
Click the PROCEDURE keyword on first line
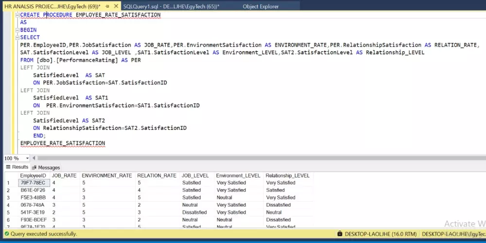click(58, 15)
